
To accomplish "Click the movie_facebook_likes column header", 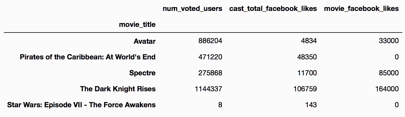I will tap(361, 9).
